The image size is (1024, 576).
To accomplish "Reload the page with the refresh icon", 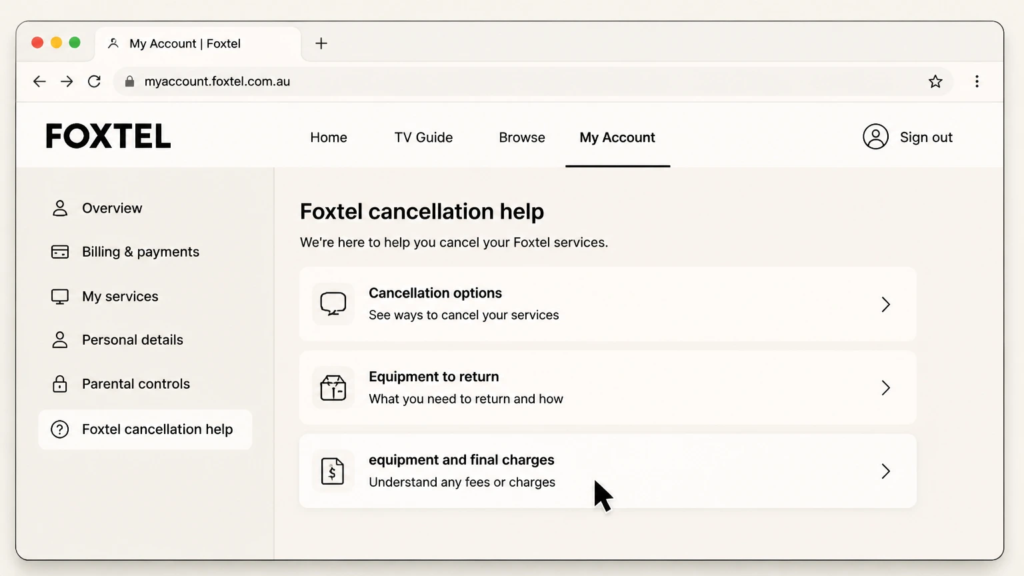I will tap(94, 81).
